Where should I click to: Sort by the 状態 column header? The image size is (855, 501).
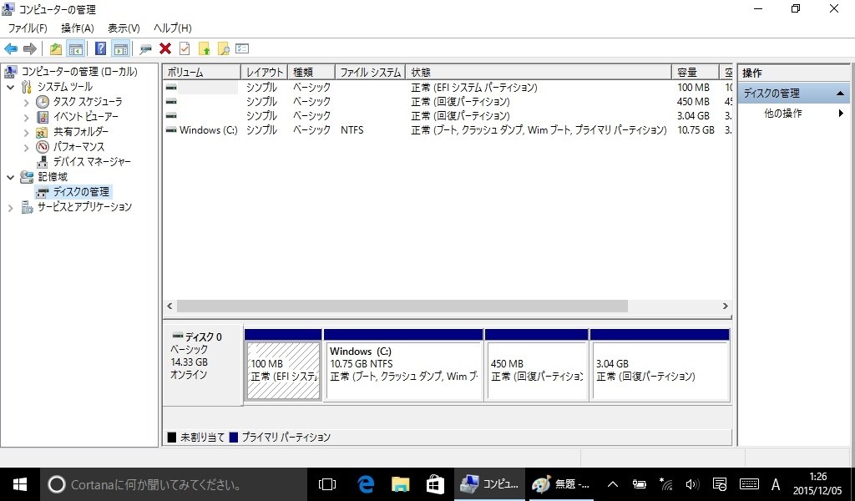click(539, 72)
